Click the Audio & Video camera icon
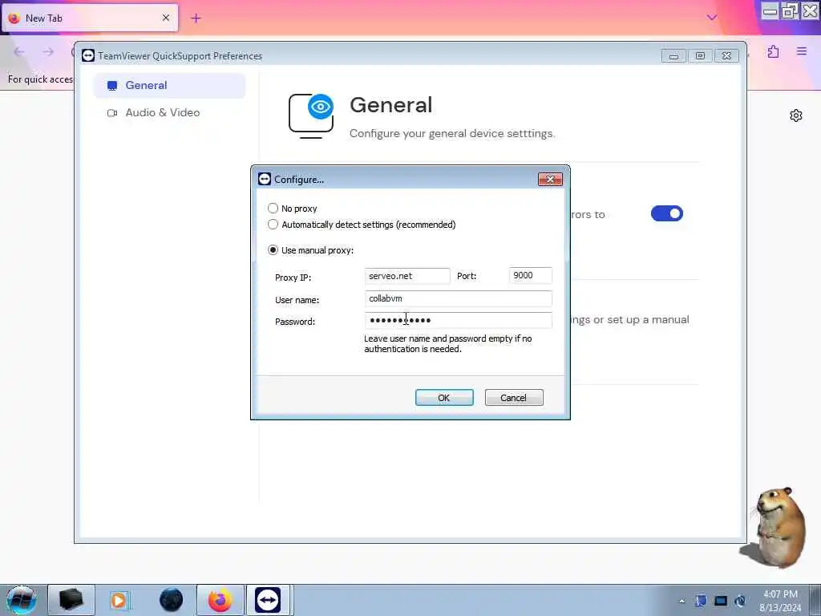 pyautogui.click(x=112, y=112)
